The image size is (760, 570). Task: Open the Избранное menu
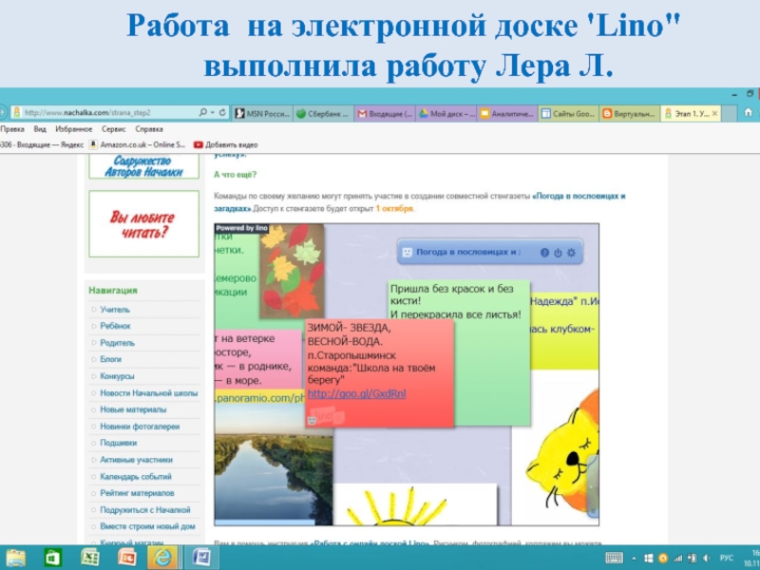pyautogui.click(x=74, y=128)
